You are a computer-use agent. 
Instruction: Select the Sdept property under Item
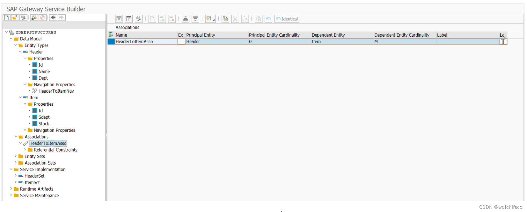click(44, 117)
